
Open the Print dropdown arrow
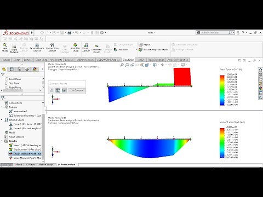73,33
